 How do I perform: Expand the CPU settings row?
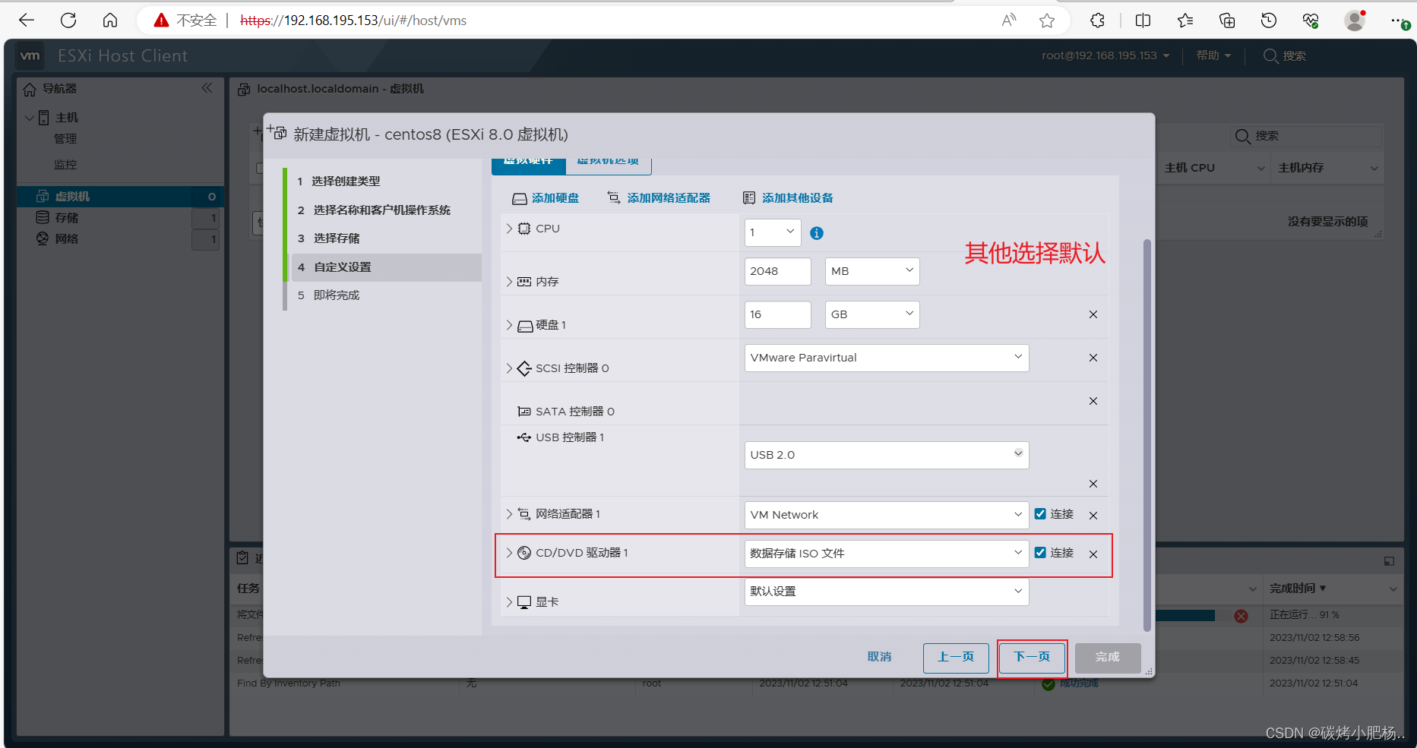click(509, 229)
